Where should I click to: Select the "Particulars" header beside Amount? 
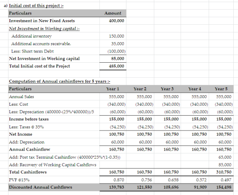pos(20,13)
